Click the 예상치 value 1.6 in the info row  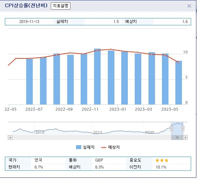(x=185, y=22)
